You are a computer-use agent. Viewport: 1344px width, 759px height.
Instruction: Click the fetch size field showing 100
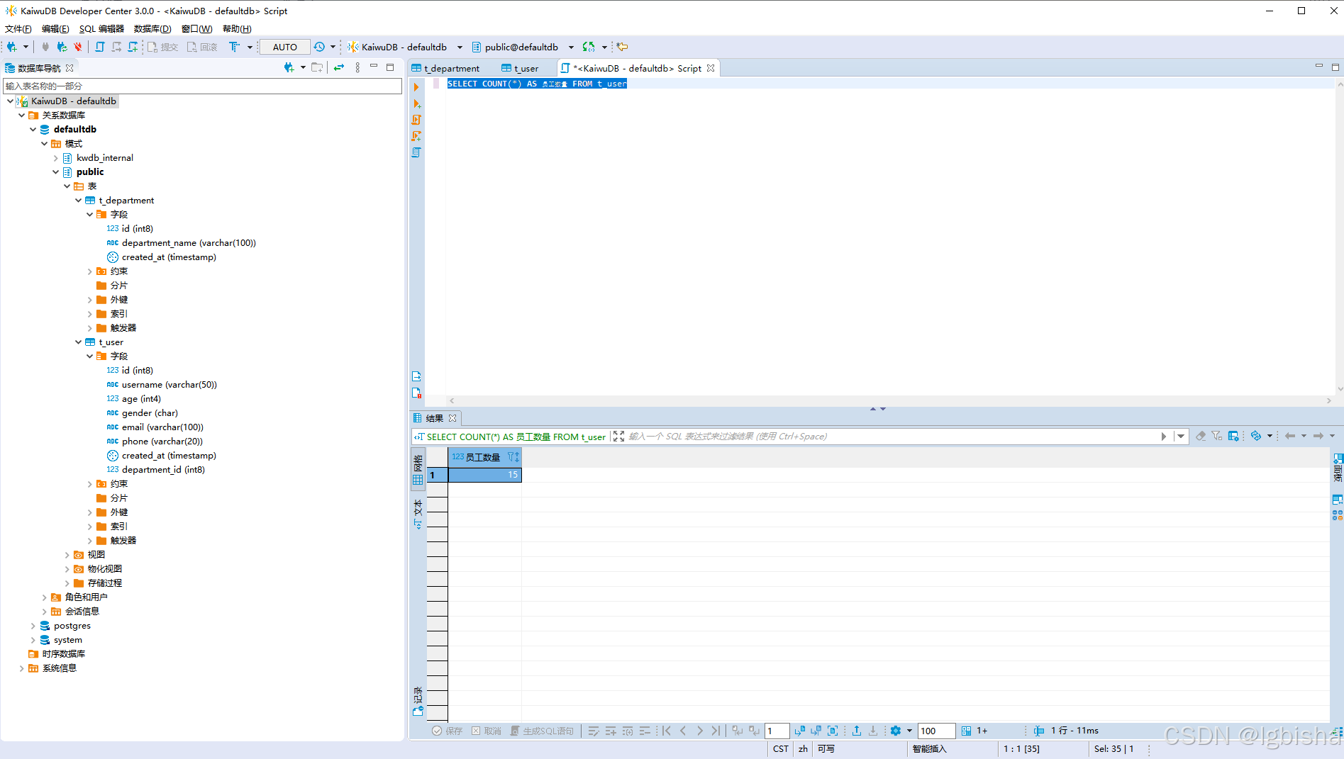[x=936, y=731]
